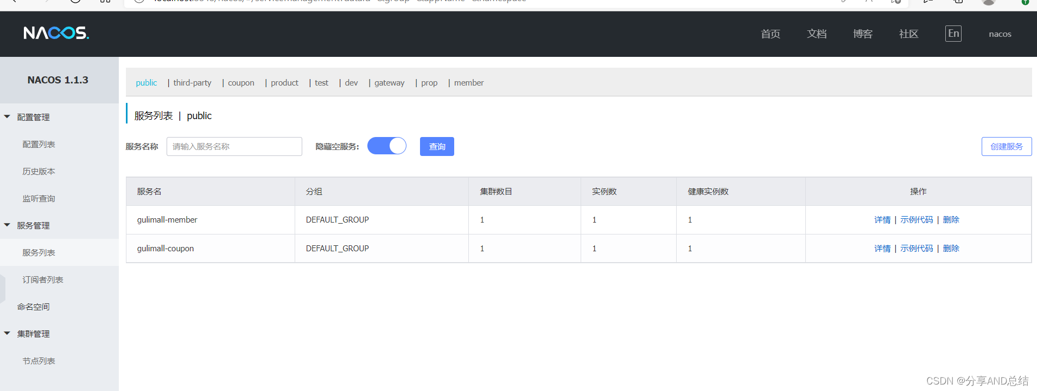Open 详情 for gulimall-coupon
Image resolution: width=1037 pixels, height=391 pixels.
point(882,249)
